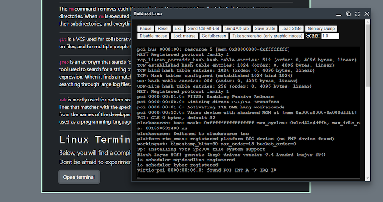Click the scrollbar down arrow
The image size is (383, 202).
368,178
